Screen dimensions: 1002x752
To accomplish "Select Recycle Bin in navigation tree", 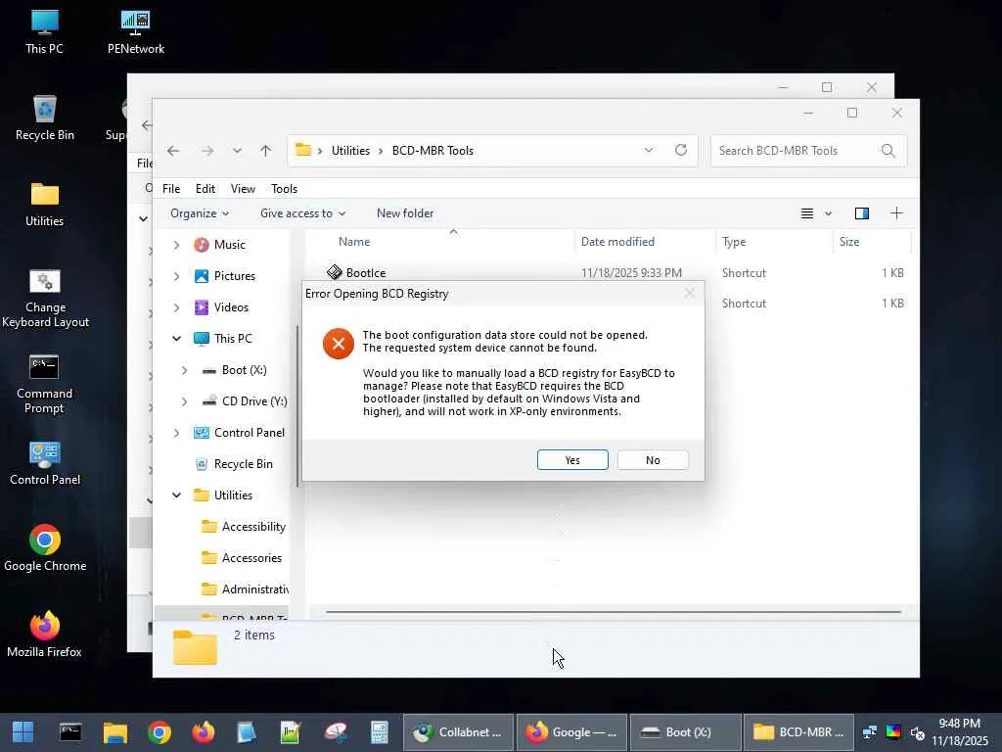I will [x=234, y=463].
